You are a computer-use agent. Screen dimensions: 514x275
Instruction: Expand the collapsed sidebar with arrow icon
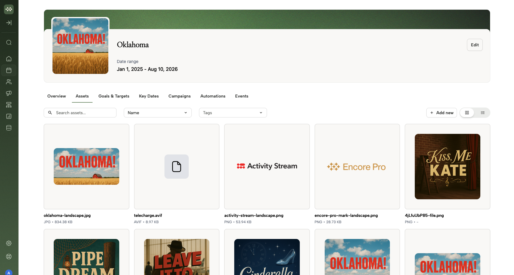click(x=9, y=23)
